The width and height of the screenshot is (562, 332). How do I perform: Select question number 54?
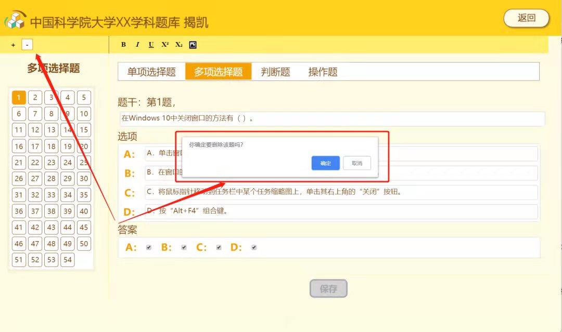[x=68, y=260]
